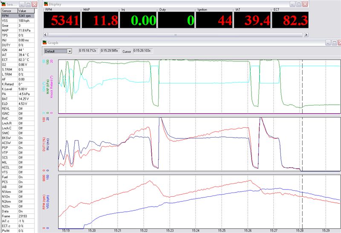Maximize the Display gauges window
The width and height of the screenshot is (341, 233).
point(298,3)
